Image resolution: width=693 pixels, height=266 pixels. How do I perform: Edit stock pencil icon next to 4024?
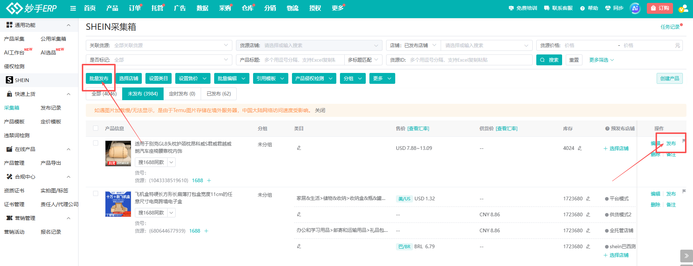tap(580, 148)
